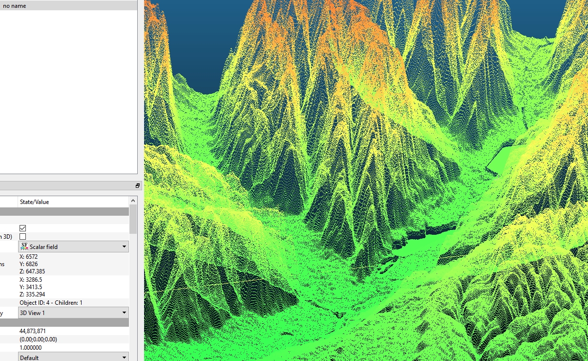The image size is (588, 361).
Task: Click the 'Z: 335.294' center value
Action: click(x=32, y=294)
